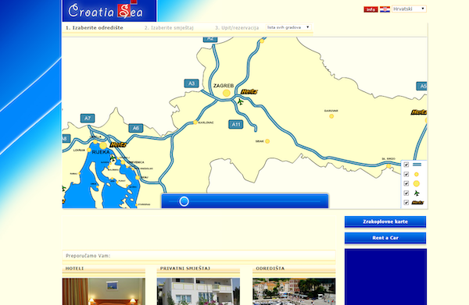Image resolution: width=469 pixels, height=305 pixels.
Task: Select step 1. Izaberite odredište
Action: click(x=95, y=28)
